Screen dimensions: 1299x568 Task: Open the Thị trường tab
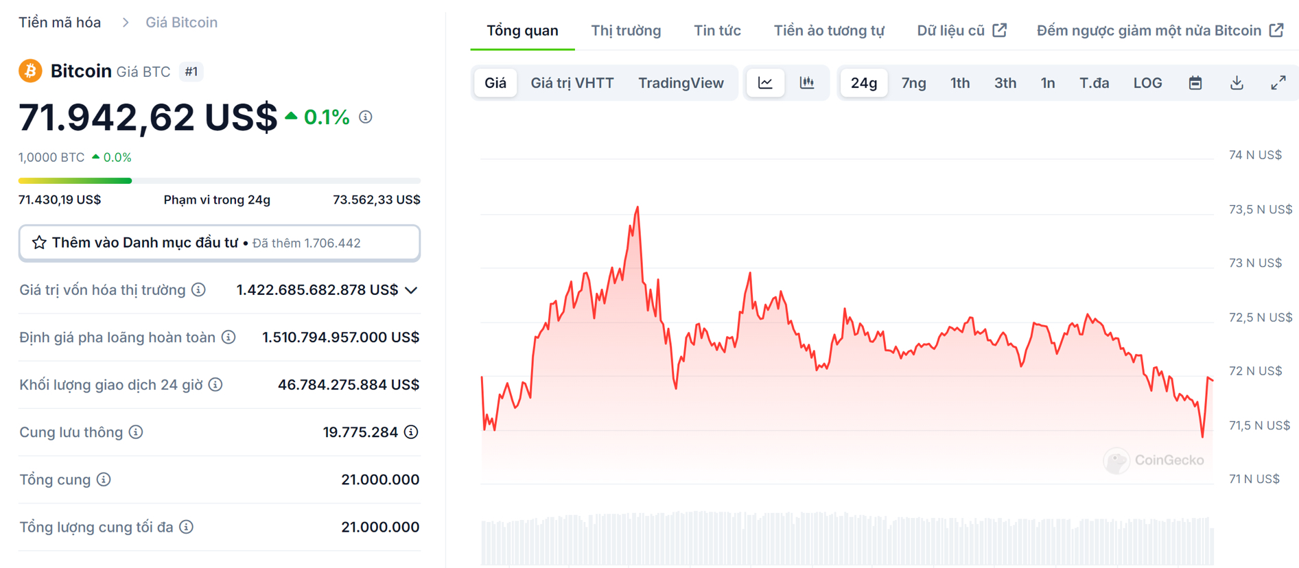point(626,31)
